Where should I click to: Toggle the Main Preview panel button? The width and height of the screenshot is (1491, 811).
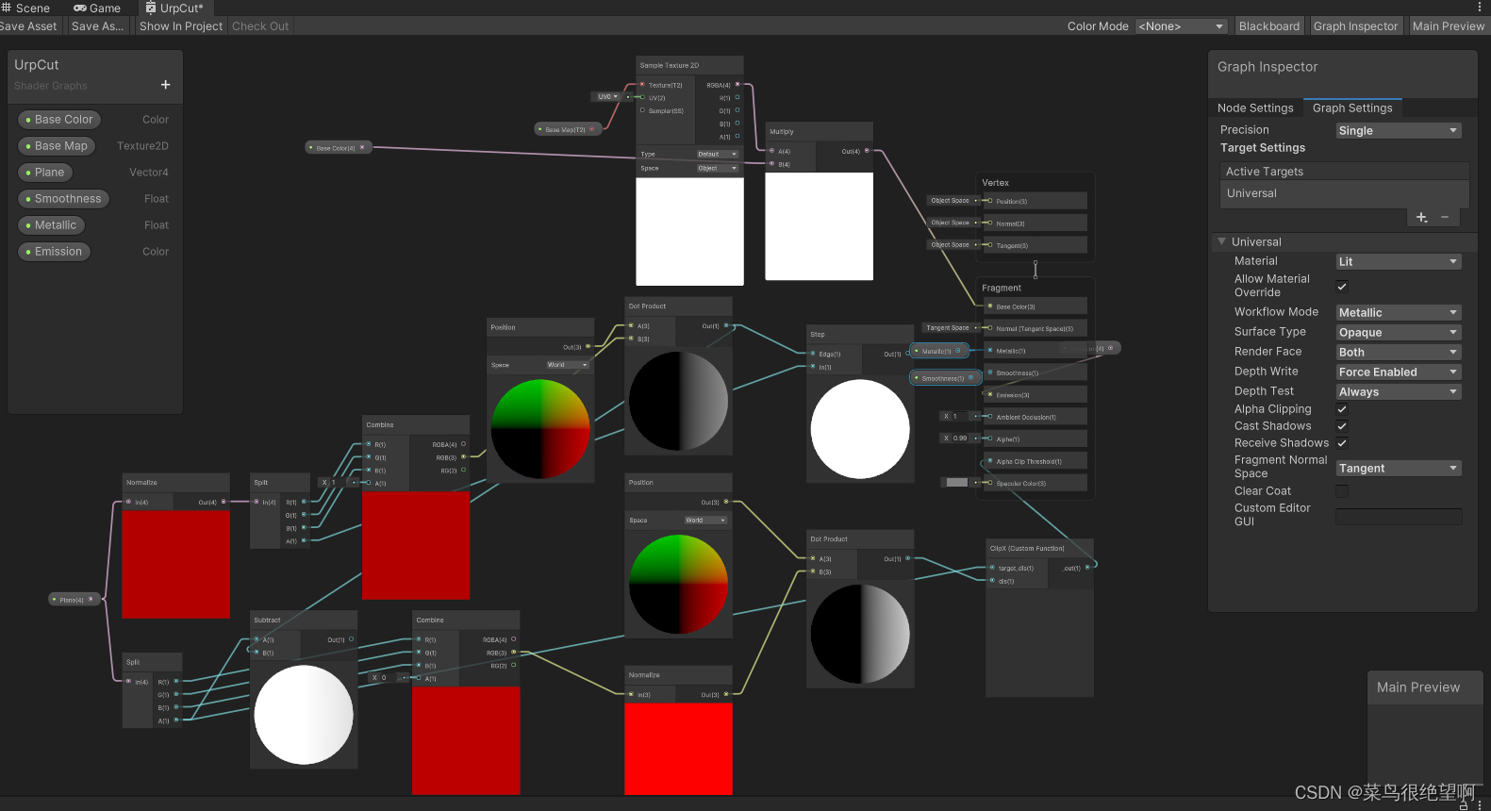coord(1448,26)
